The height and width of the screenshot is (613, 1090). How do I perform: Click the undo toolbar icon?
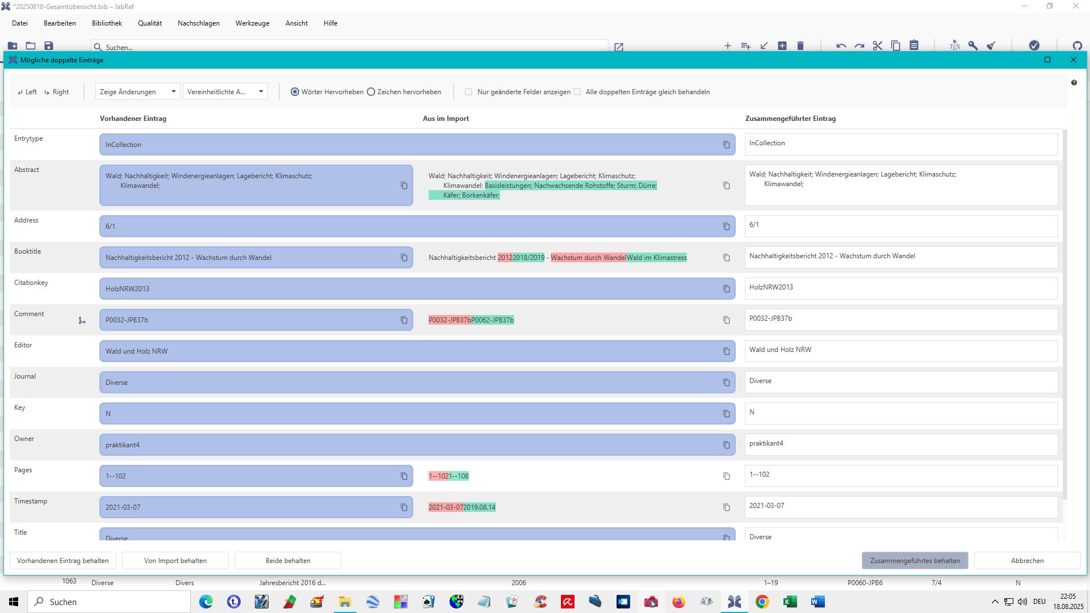(841, 46)
